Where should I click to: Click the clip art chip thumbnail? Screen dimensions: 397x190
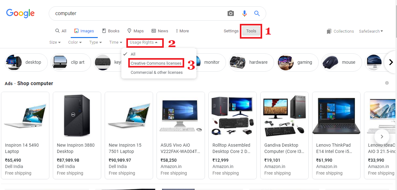click(x=59, y=62)
